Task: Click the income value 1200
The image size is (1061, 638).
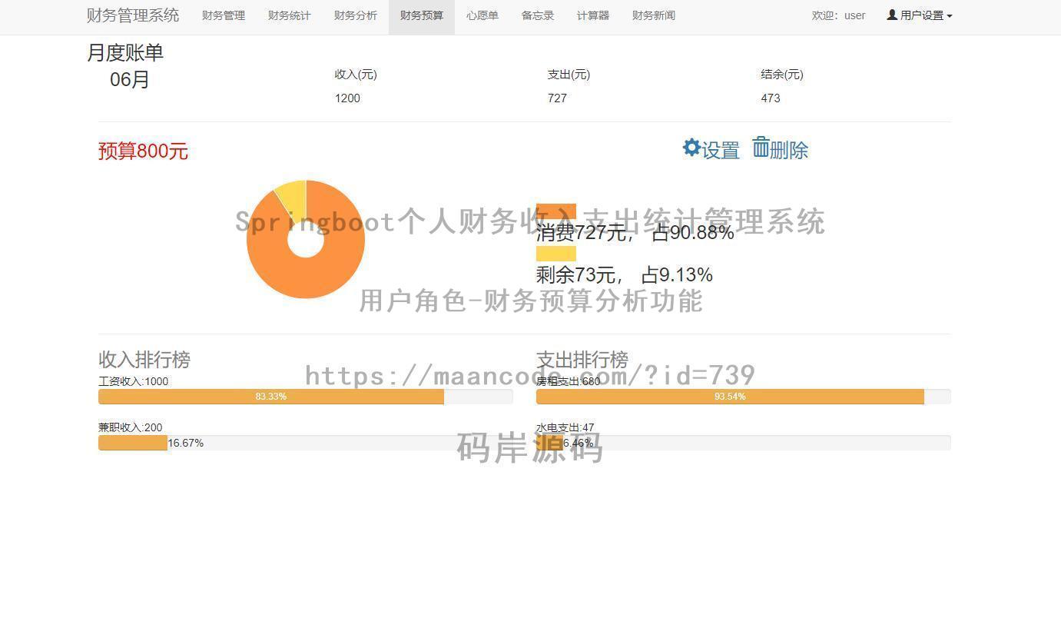Action: (347, 98)
